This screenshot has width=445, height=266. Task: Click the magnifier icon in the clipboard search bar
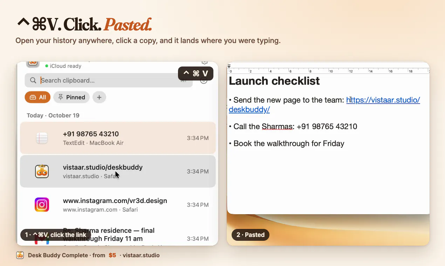[x=33, y=80]
